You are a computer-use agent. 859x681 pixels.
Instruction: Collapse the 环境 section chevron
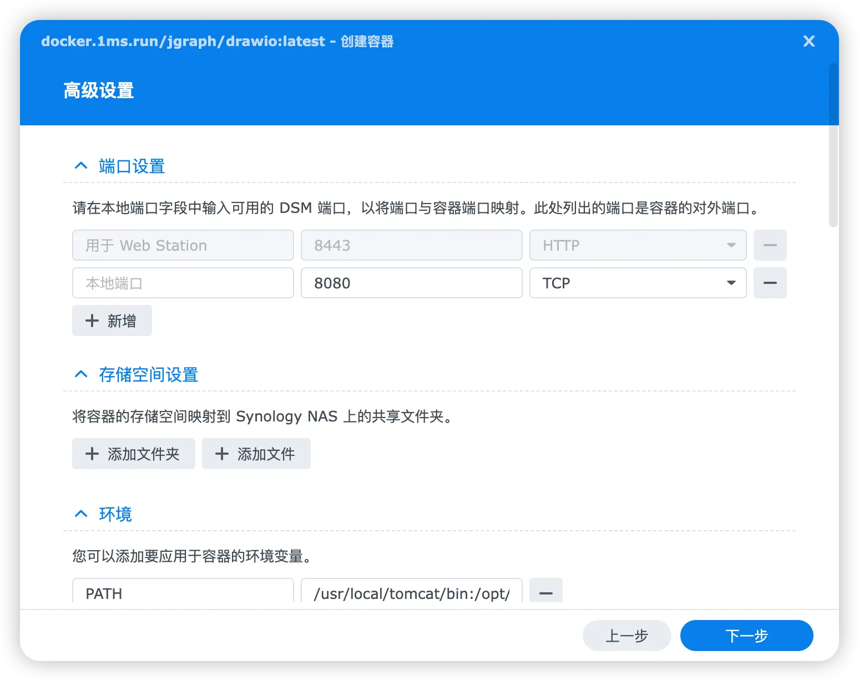point(81,514)
